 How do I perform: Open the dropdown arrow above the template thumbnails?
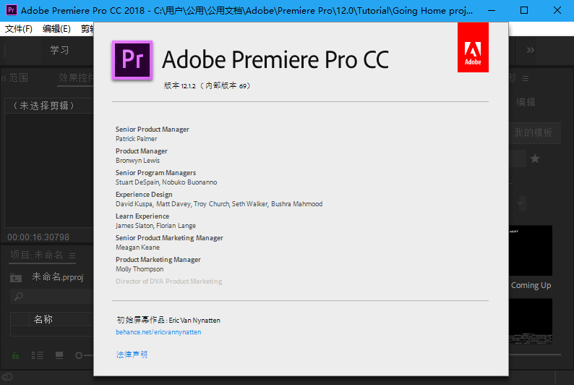pyautogui.click(x=520, y=203)
